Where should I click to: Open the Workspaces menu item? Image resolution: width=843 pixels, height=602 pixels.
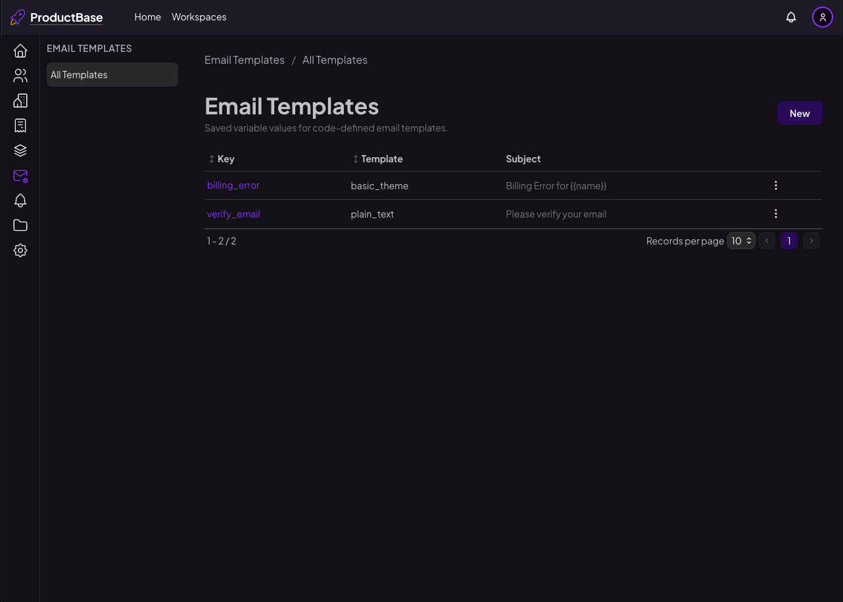pos(199,17)
